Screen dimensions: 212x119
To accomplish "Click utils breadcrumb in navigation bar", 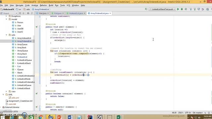I will click(x=27, y=9).
